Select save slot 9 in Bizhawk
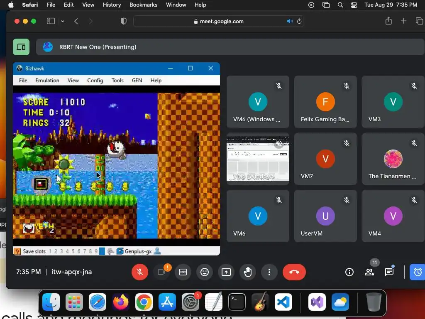 (x=96, y=251)
